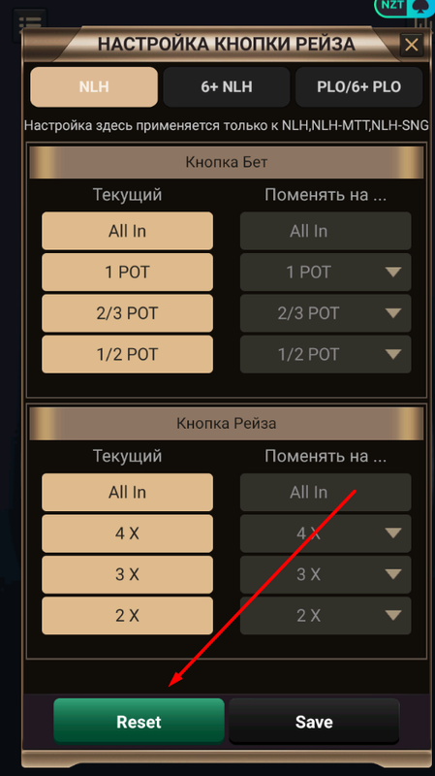
Task: Tap the NZT spade badge icon
Action: point(404,7)
